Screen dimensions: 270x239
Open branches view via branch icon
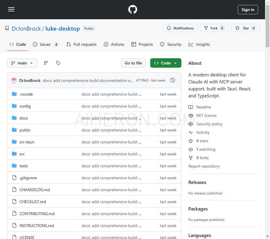pyautogui.click(x=46, y=63)
